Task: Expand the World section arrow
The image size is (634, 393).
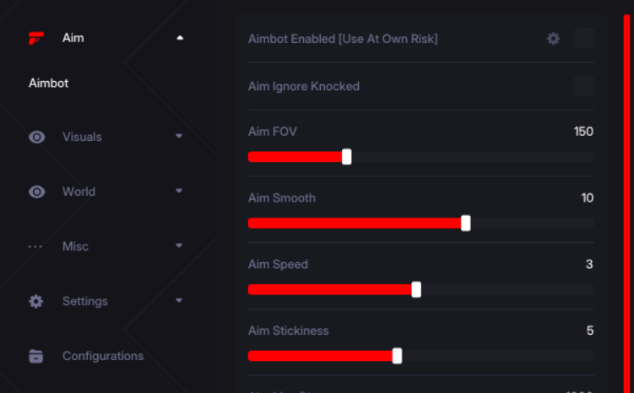Action: click(179, 191)
